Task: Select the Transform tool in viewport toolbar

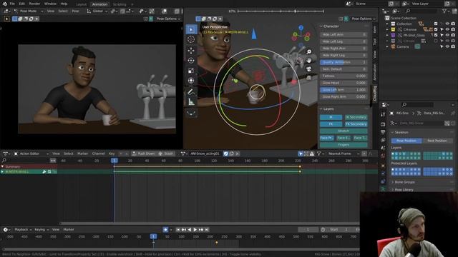Action: [x=191, y=81]
